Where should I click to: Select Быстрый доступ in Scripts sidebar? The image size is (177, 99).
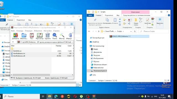[97, 38]
